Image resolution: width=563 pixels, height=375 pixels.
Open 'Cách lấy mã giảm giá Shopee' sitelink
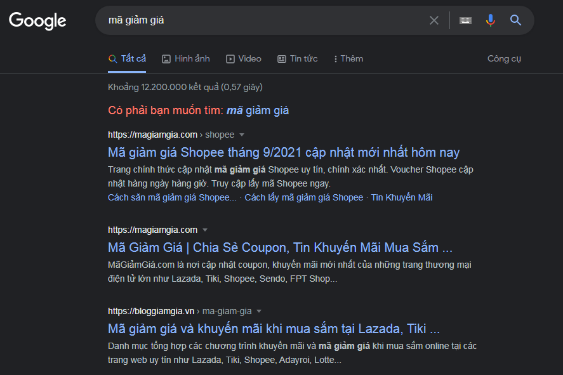pyautogui.click(x=304, y=198)
